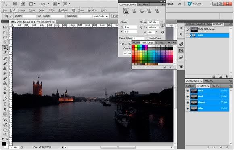Click the foreground color box

point(4,144)
